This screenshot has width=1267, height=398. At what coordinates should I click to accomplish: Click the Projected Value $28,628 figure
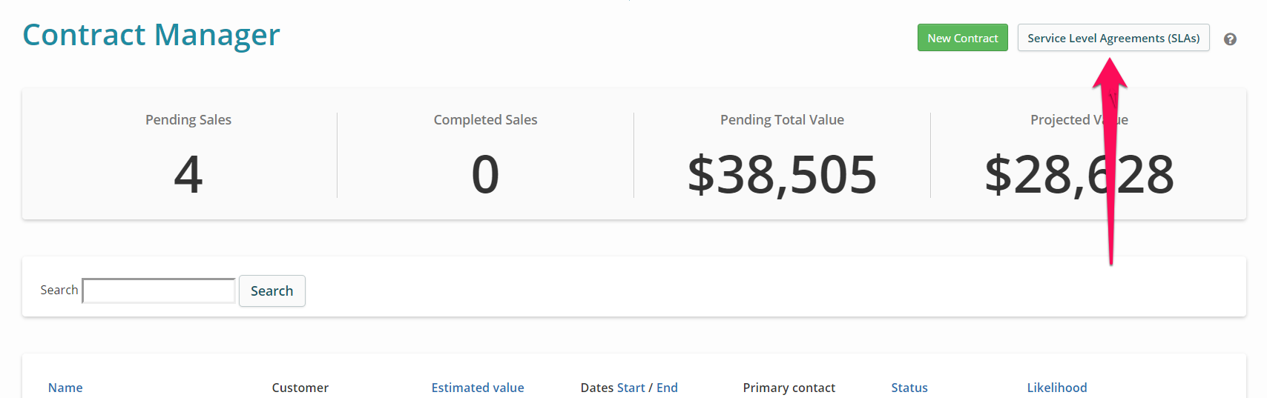[1079, 176]
